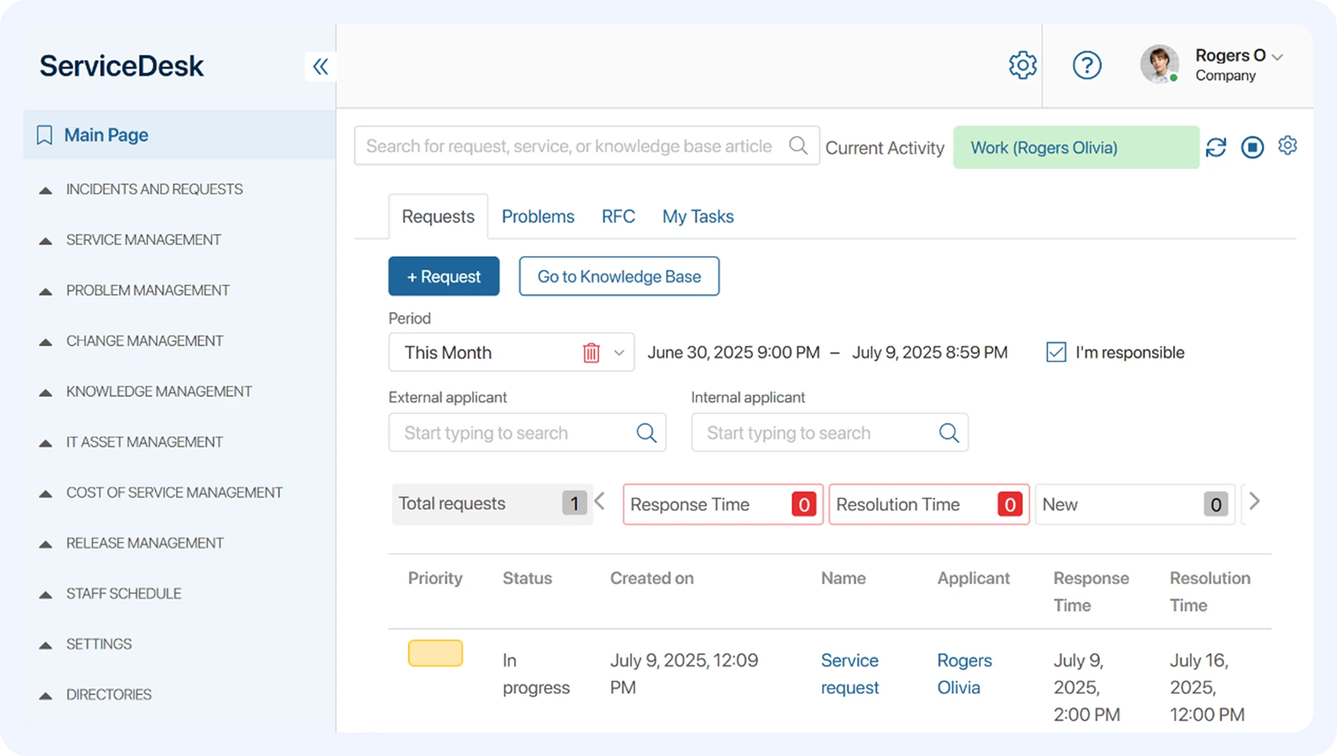Click the Internal applicant search magnifier icon
The height and width of the screenshot is (756, 1337).
pyautogui.click(x=949, y=433)
